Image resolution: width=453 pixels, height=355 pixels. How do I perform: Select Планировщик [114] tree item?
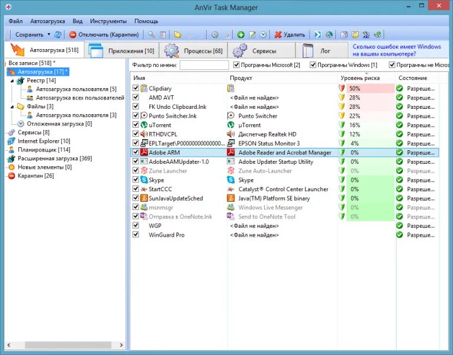44,150
